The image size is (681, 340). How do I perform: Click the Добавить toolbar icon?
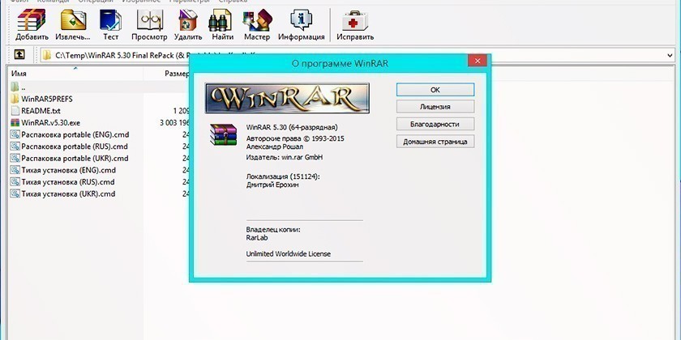(32, 25)
